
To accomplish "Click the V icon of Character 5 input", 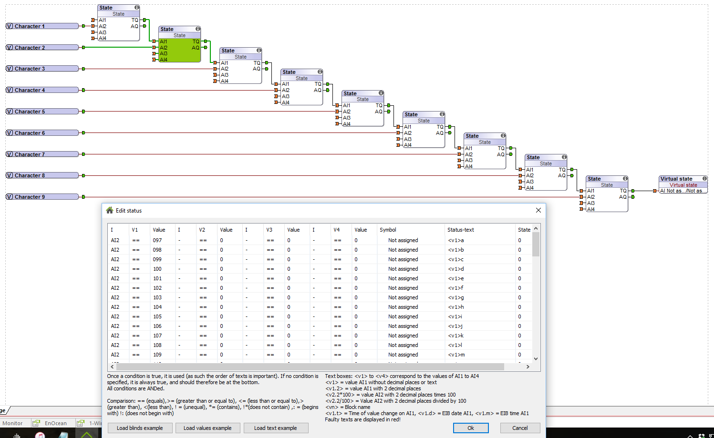I will pyautogui.click(x=10, y=112).
